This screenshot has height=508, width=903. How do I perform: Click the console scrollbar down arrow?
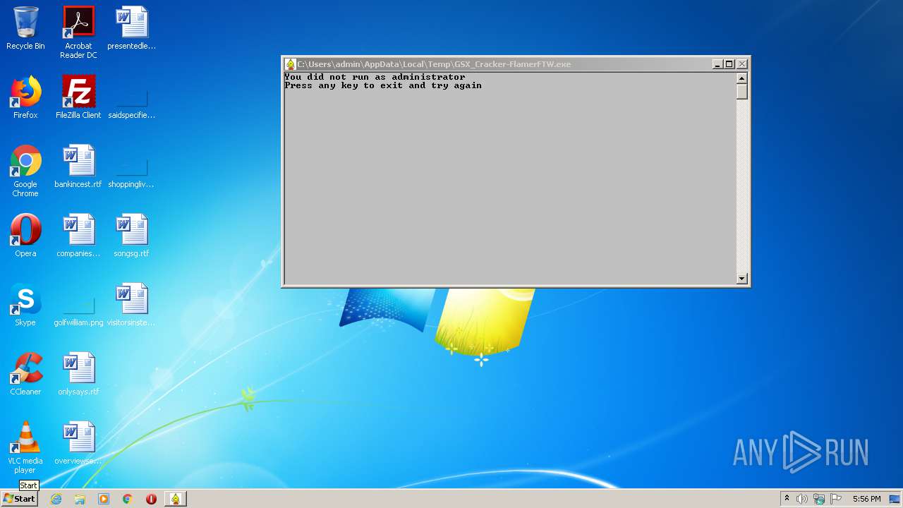coord(741,278)
